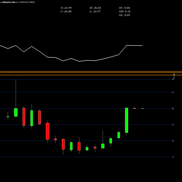Click the OL: 0.08 reading
The height and width of the screenshot is (182, 182).
[x=124, y=15]
